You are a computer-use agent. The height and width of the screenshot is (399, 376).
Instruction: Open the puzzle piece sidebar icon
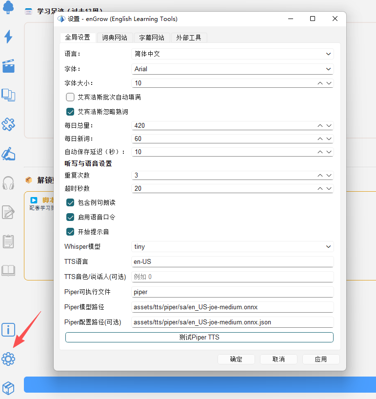click(8, 125)
